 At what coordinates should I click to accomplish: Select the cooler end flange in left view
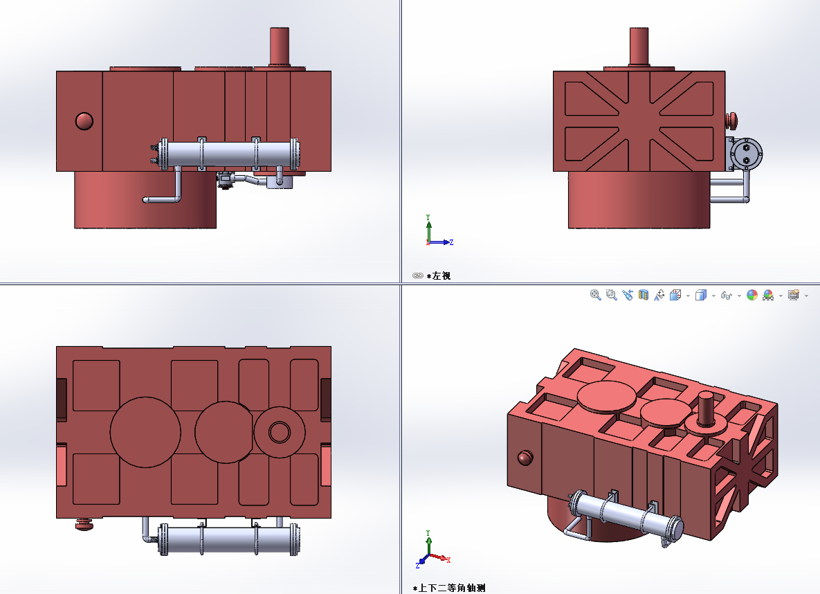tap(746, 154)
